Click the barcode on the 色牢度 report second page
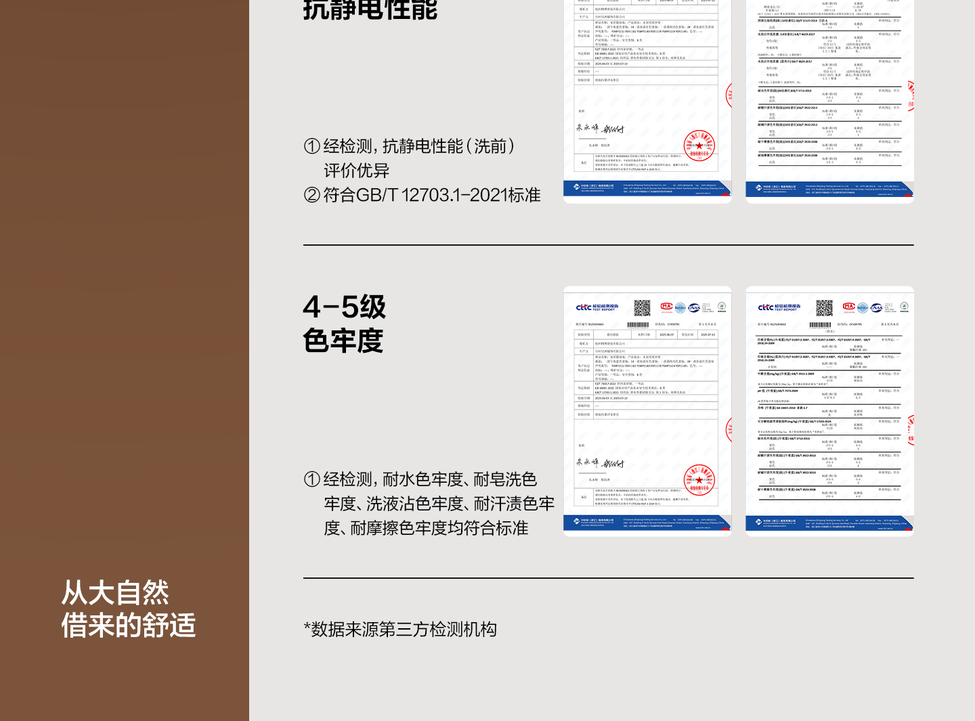The image size is (975, 721). [820, 325]
